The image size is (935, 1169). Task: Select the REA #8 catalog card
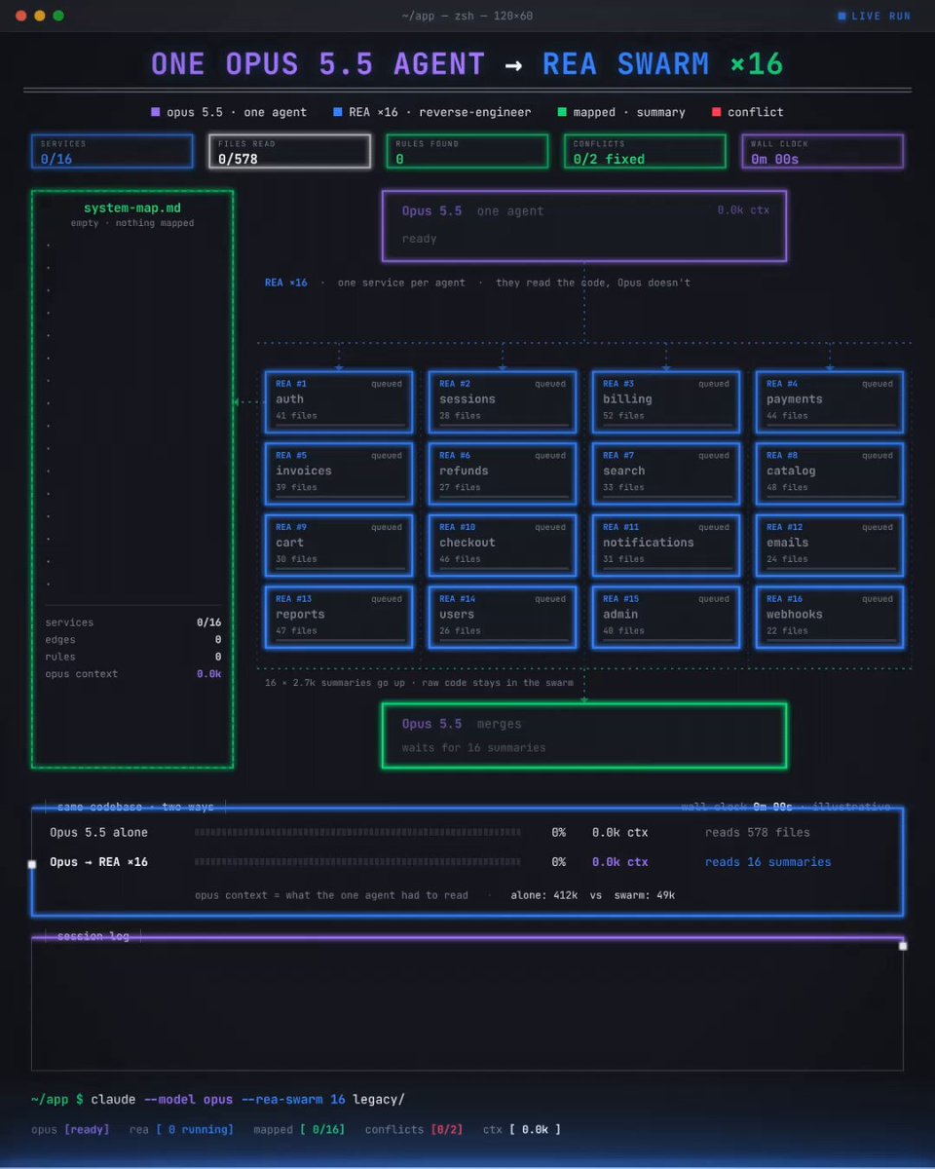(x=830, y=473)
